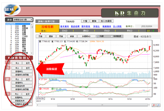This screenshot has height=111, width=164.
Task: Click the stock list scroll-down arrow
Action: click(32, 53)
